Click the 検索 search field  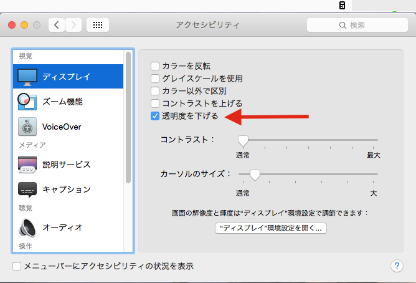(x=357, y=25)
